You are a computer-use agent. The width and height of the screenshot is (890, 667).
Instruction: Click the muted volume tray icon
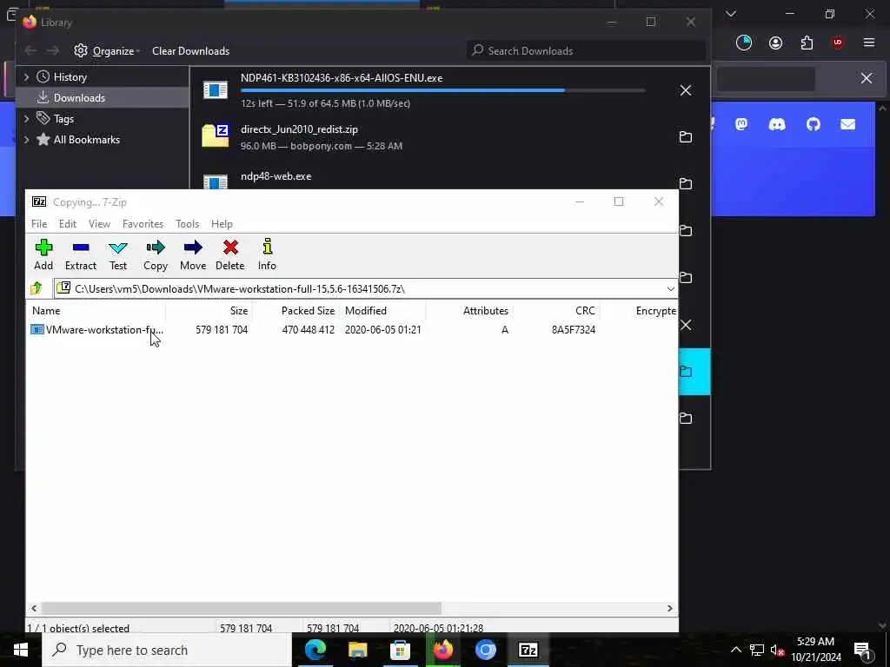click(777, 650)
